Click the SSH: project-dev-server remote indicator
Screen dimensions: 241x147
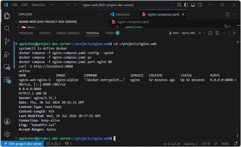23,144
